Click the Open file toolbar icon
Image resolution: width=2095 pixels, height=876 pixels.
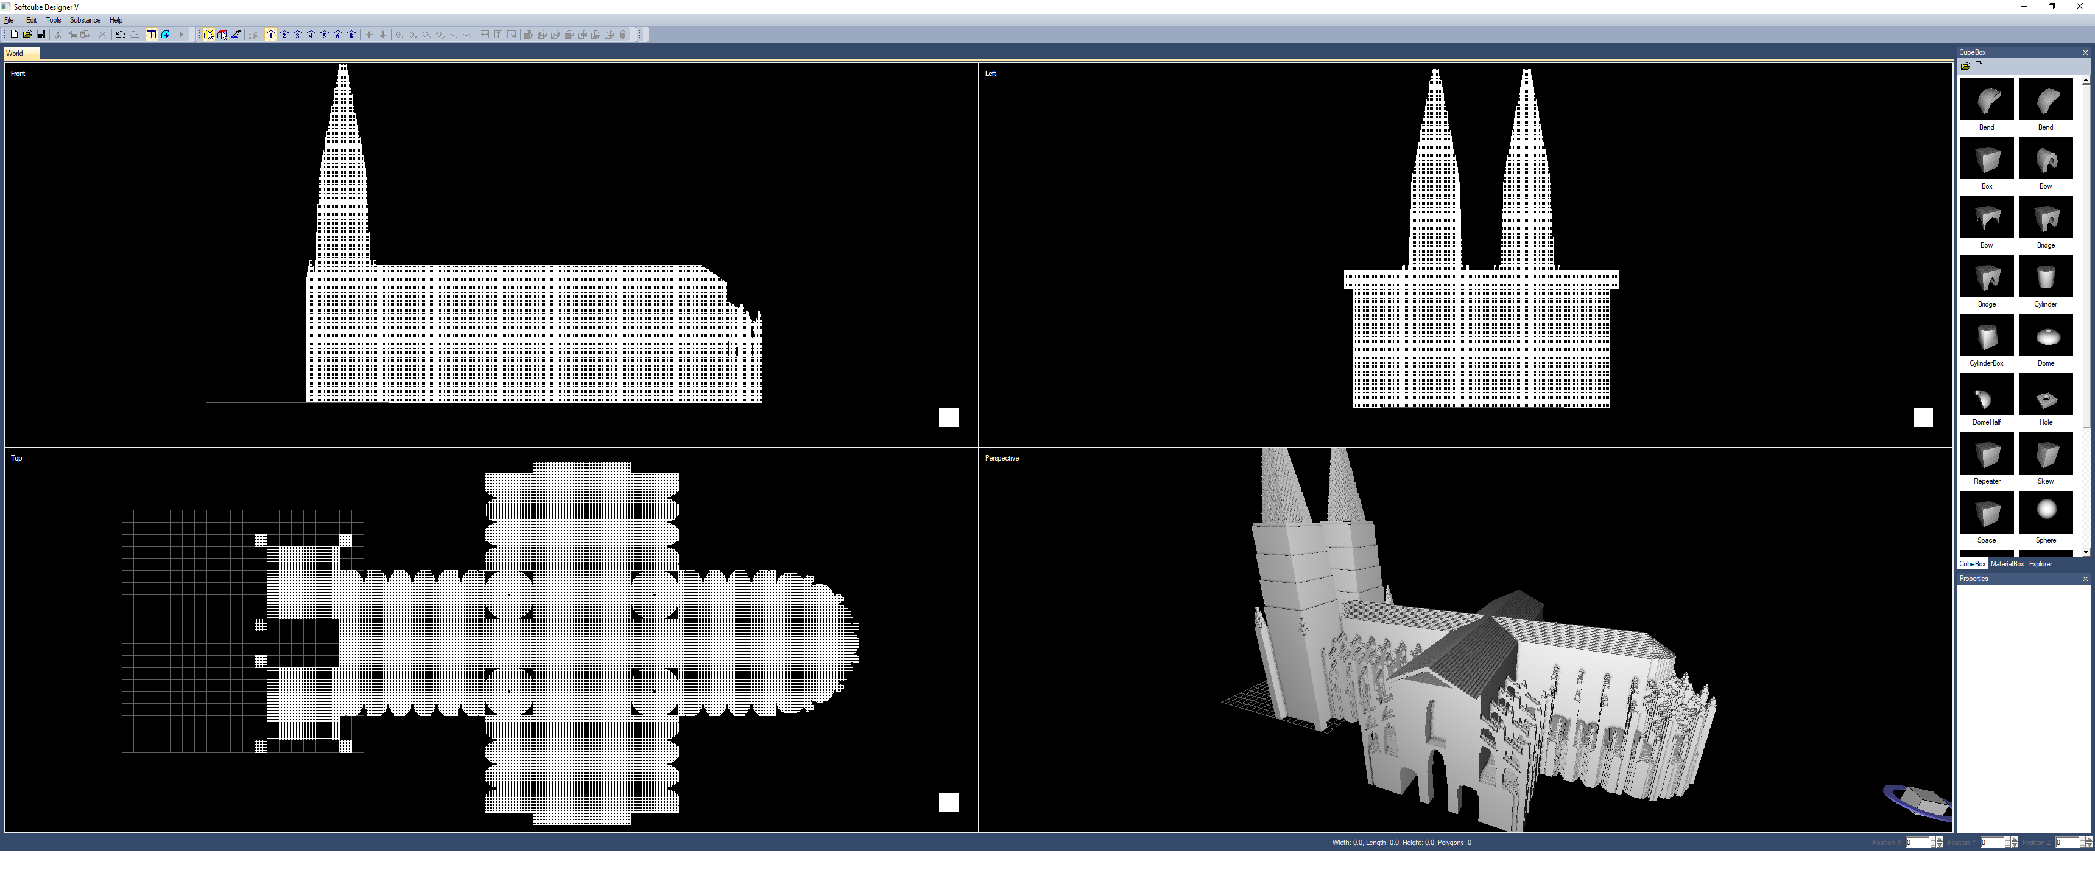[27, 34]
